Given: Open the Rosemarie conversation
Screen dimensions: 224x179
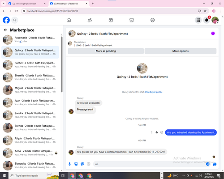Looking at the screenshot, I should 30,40.
